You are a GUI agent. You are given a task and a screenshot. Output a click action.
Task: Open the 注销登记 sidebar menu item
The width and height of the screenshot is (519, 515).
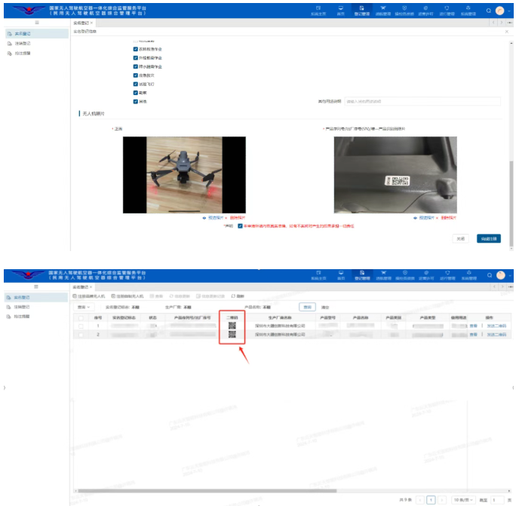(x=23, y=44)
